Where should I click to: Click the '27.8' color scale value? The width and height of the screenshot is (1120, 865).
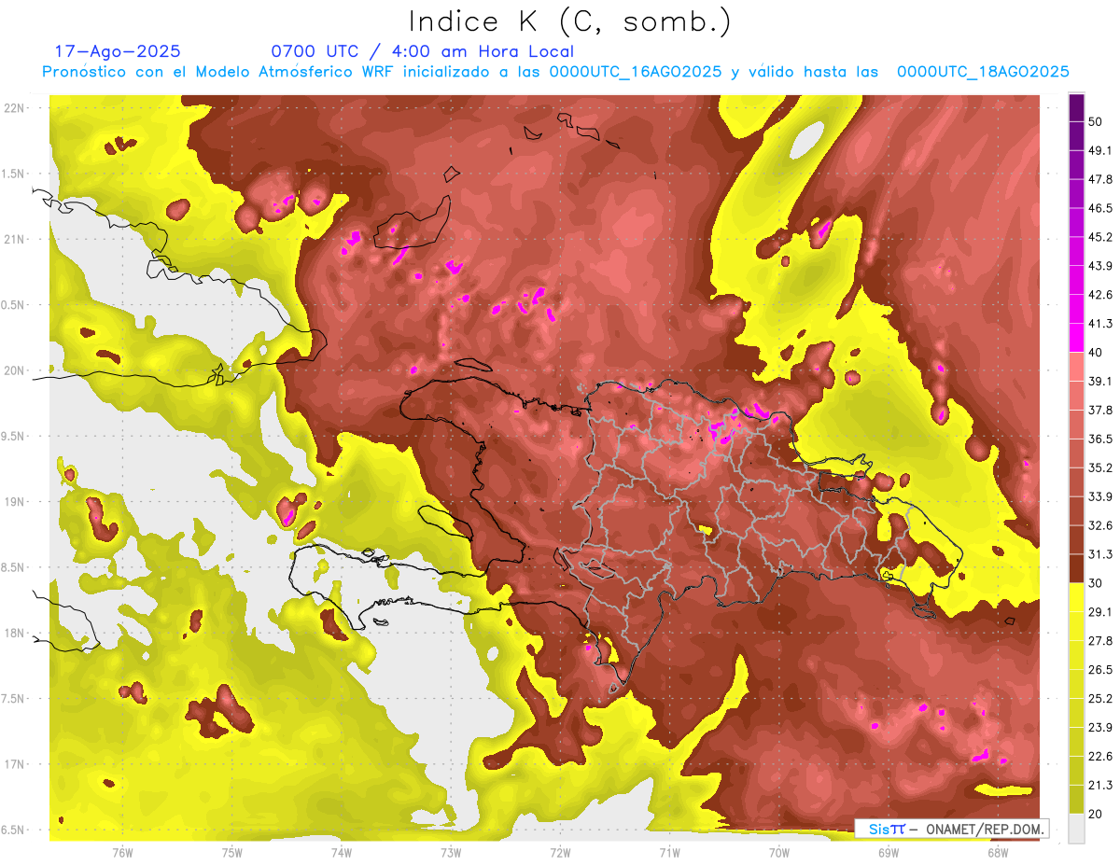1100,641
